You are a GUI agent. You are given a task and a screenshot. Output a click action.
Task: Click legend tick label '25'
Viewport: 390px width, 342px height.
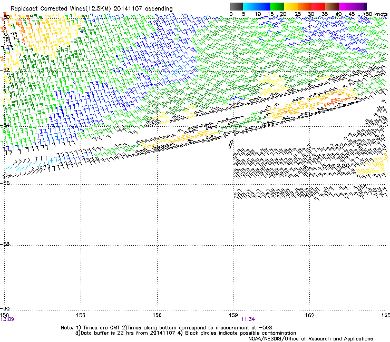pos(298,14)
